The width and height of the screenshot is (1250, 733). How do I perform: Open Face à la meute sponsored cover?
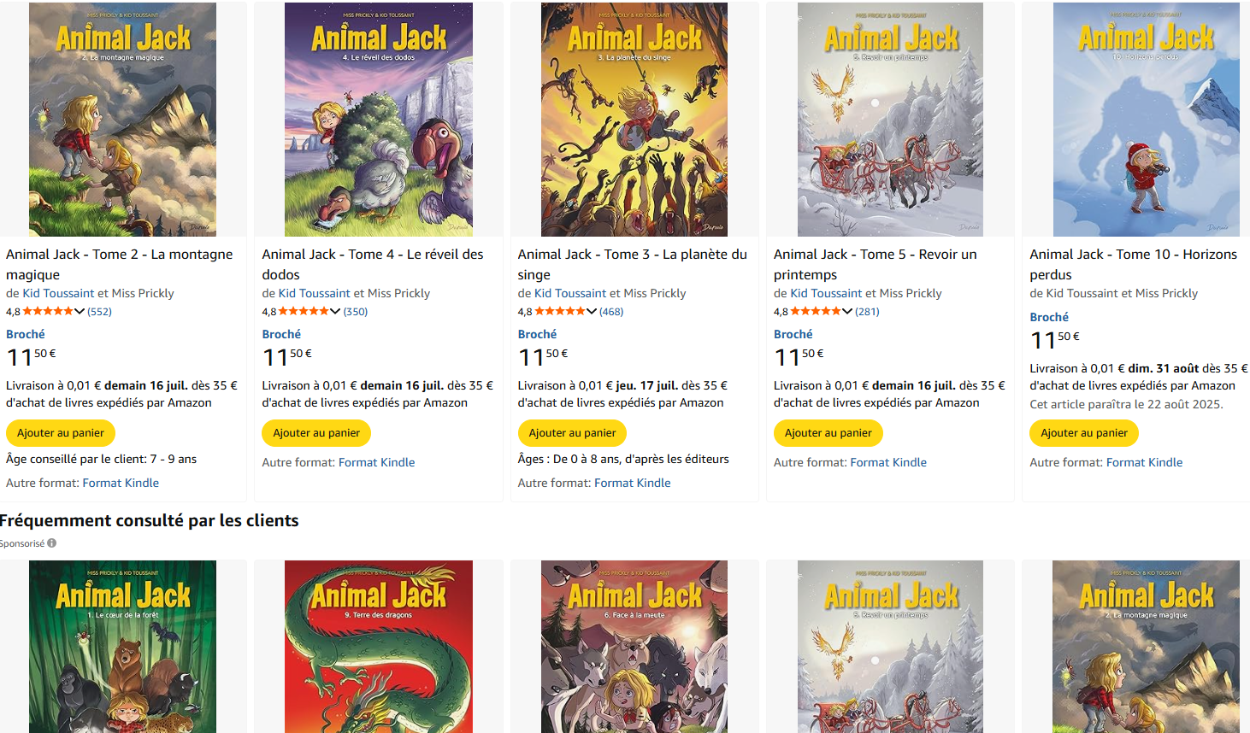coord(634,647)
